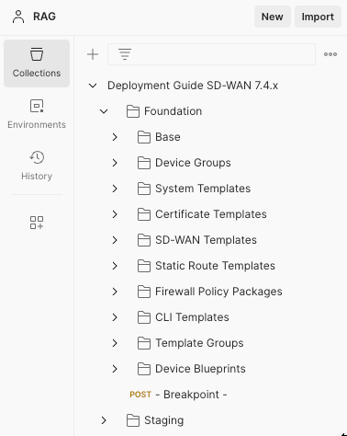Open the three-dot options menu

coord(330,54)
